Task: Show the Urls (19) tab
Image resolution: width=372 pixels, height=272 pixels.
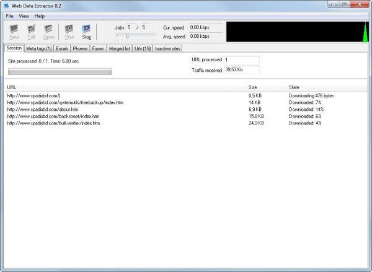Action: click(143, 48)
